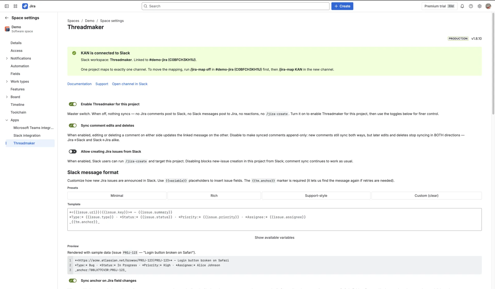Viewport: 495px width, 289px height.
Task: Open Automation in sidebar
Action: click(20, 66)
